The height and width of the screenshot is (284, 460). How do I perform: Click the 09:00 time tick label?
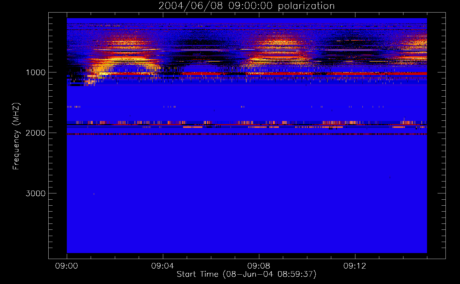coord(67,266)
